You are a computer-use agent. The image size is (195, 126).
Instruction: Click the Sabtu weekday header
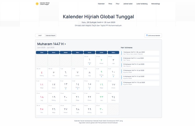click(x=113, y=53)
